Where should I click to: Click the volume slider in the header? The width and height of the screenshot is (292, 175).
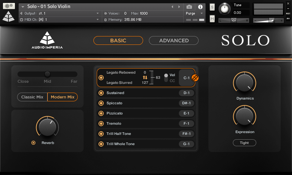268,20
